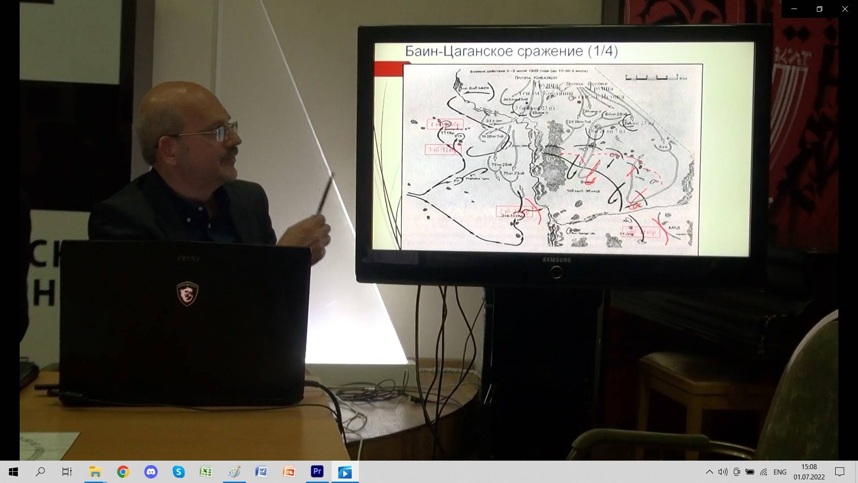Switch to Adobe Premiere Pro
The height and width of the screenshot is (483, 858).
pyautogui.click(x=317, y=472)
